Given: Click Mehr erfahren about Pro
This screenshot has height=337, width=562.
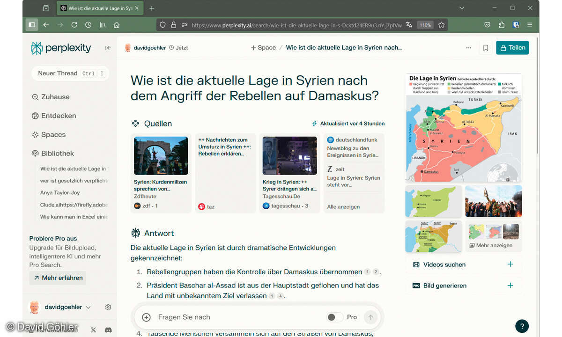Looking at the screenshot, I should pyautogui.click(x=58, y=278).
